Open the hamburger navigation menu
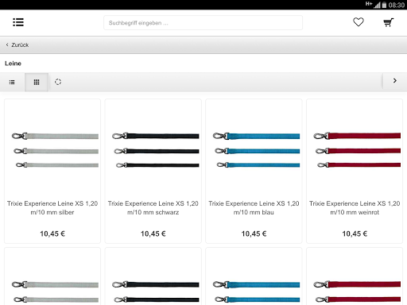This screenshot has height=305, width=407. click(18, 22)
